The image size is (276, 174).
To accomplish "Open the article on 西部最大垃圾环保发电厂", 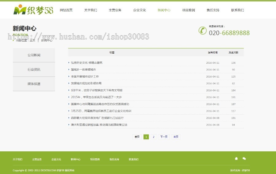I will click(97, 118).
